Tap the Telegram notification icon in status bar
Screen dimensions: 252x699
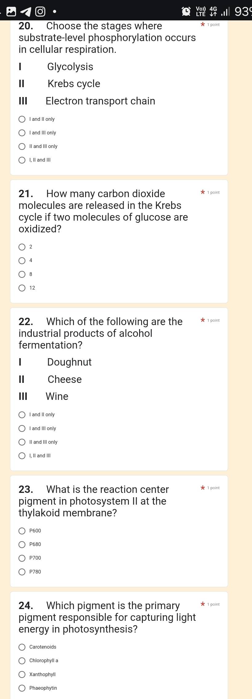point(26,12)
